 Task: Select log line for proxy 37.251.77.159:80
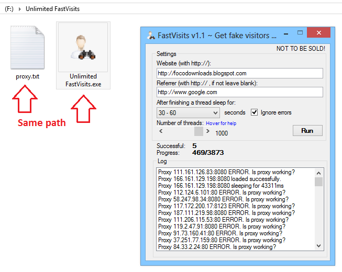pyautogui.click(x=222, y=240)
